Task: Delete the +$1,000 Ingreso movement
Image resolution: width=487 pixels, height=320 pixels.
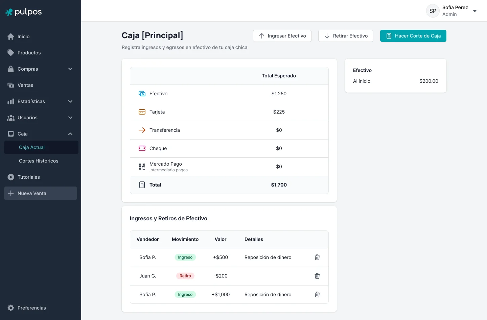Action: [317, 295]
